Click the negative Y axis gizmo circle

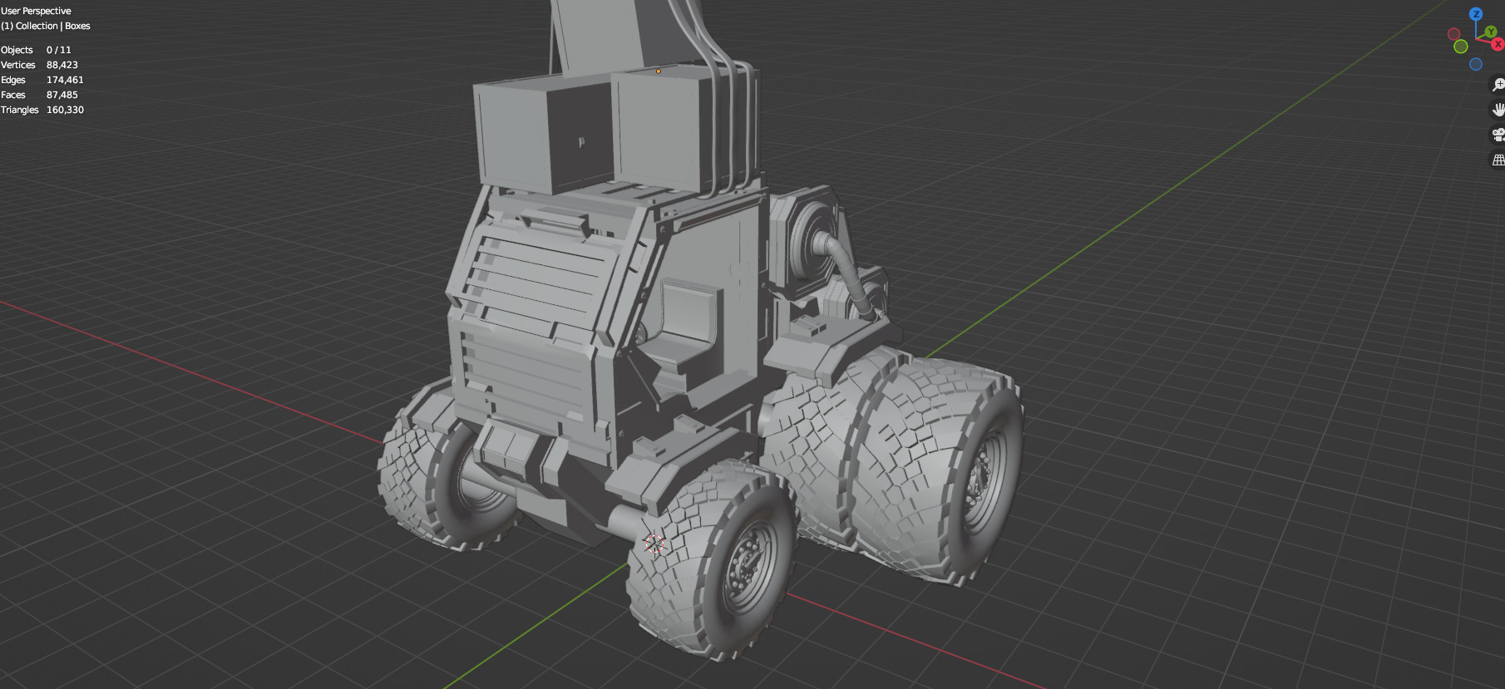pyautogui.click(x=1461, y=47)
